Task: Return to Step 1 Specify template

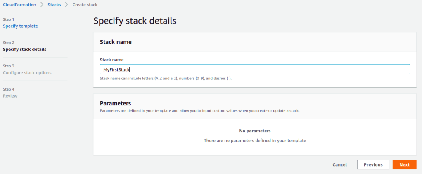Action: tap(20, 26)
